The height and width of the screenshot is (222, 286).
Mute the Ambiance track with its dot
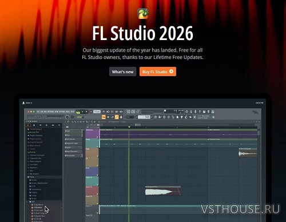97,137
